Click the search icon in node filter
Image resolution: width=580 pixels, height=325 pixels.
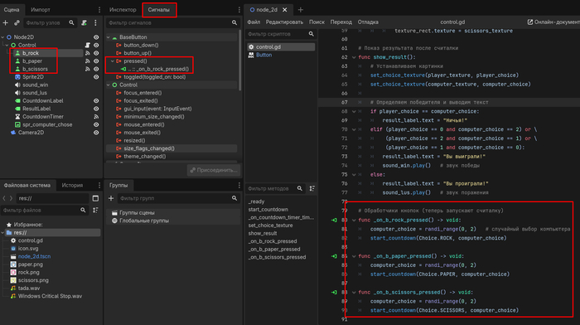pos(71,23)
